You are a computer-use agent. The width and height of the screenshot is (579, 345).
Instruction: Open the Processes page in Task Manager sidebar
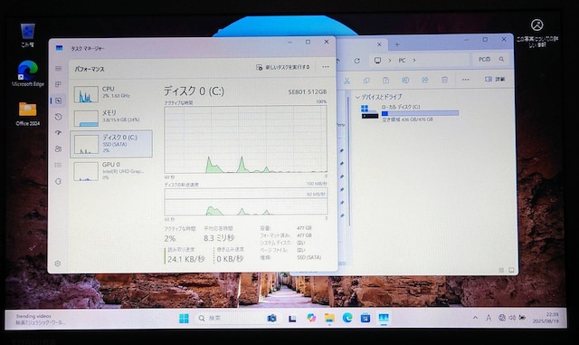click(x=58, y=84)
